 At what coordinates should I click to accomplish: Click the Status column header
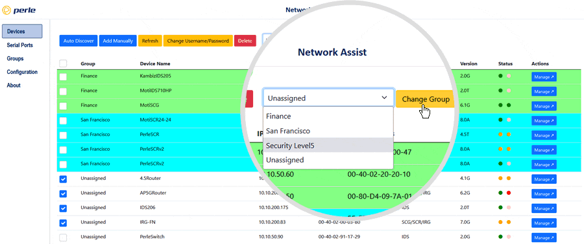coord(505,63)
